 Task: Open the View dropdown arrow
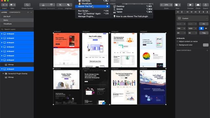[x=179, y=5]
